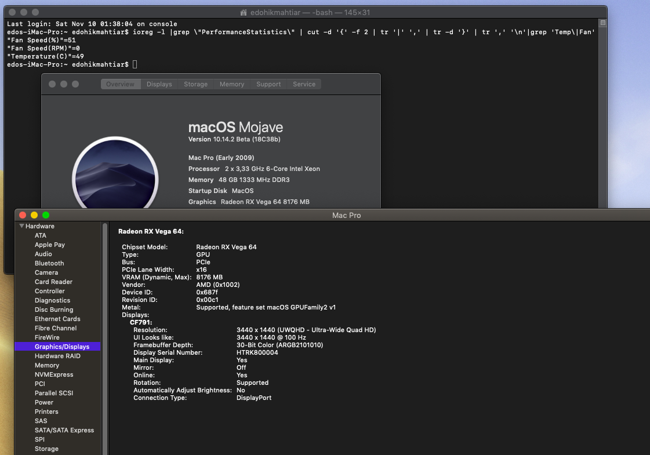Close the Mac Pro window with red button
This screenshot has width=650, height=455.
(x=23, y=215)
